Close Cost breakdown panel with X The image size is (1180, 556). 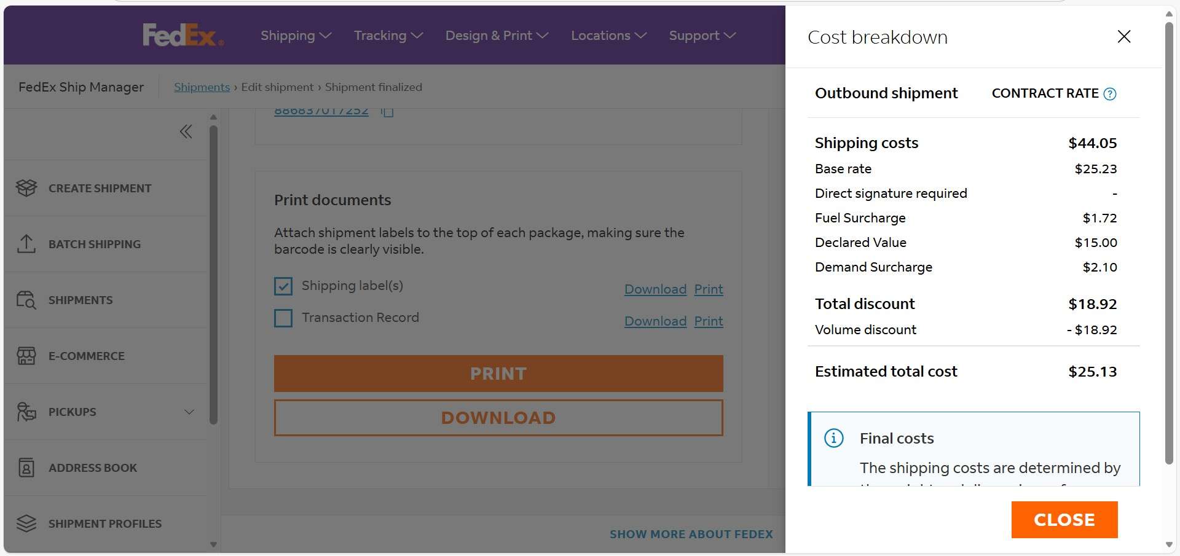pos(1123,37)
